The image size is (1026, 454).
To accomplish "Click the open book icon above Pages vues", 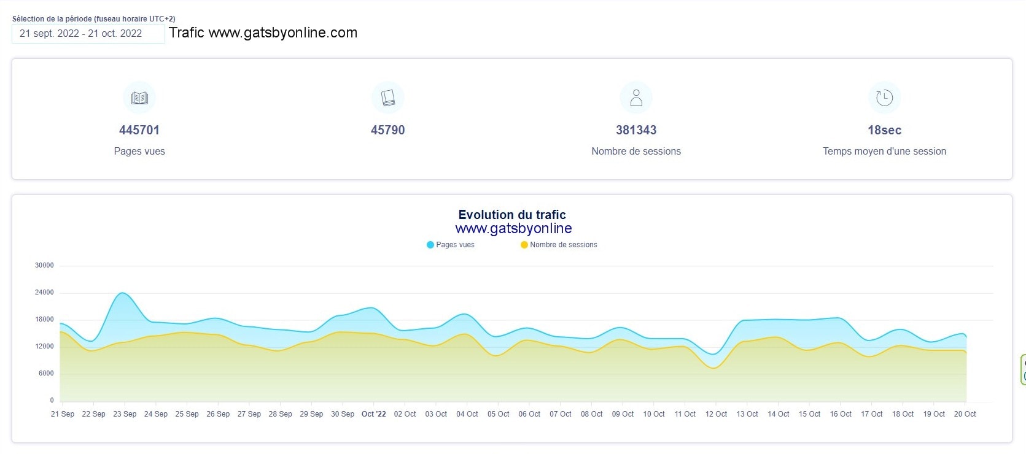I will (139, 98).
